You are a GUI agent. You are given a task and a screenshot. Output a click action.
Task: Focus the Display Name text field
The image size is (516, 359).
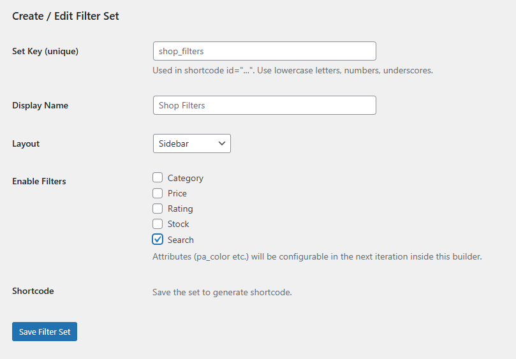(x=264, y=105)
